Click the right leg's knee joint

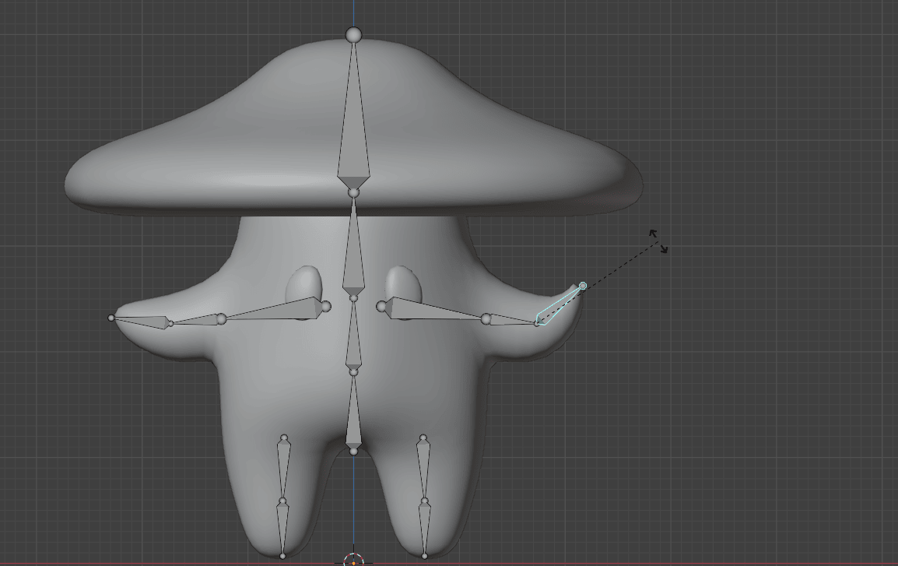click(x=424, y=502)
